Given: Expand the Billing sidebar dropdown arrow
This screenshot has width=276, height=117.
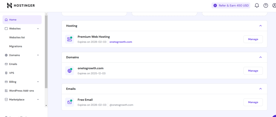Looking at the screenshot, I should point(38,82).
